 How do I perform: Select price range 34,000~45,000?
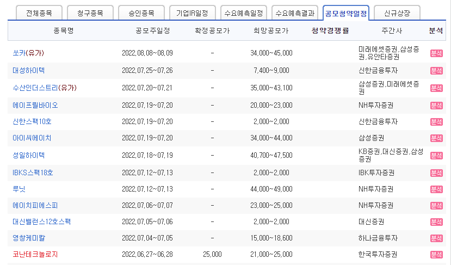tap(271, 53)
